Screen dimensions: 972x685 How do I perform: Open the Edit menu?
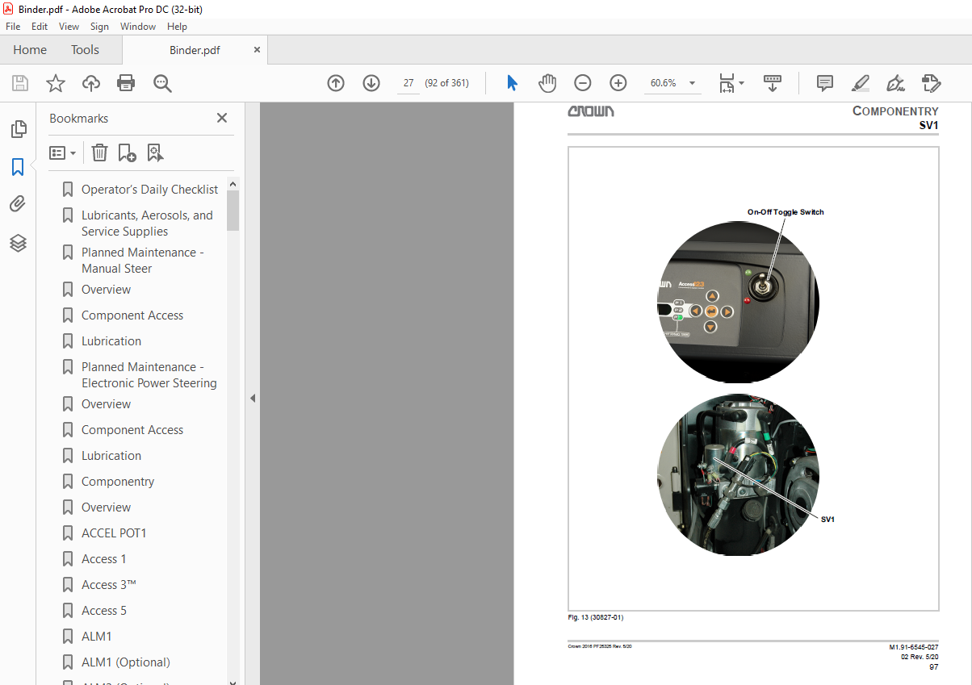[40, 27]
